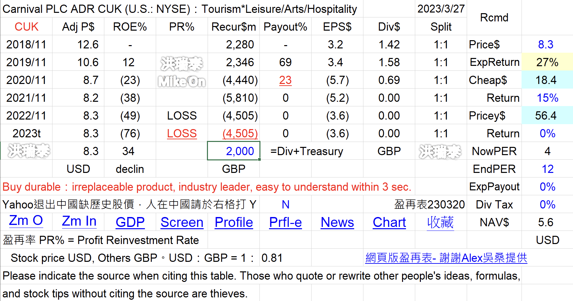
Task: Select the 2022/11 row label
Action: coord(26,116)
